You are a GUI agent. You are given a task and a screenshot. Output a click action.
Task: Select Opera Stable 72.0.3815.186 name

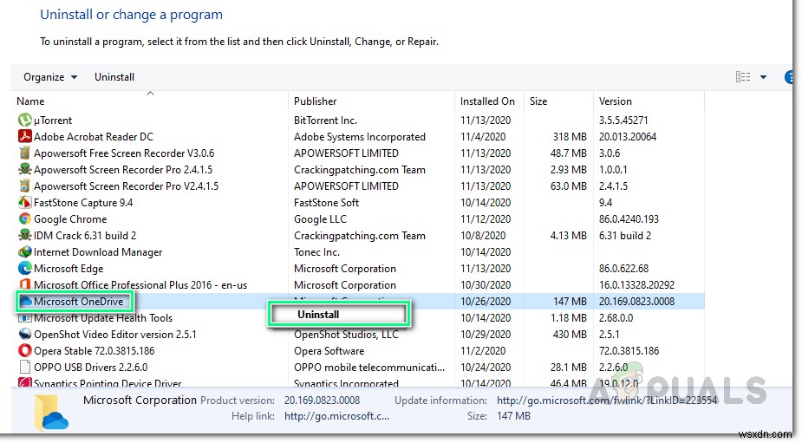click(x=95, y=351)
